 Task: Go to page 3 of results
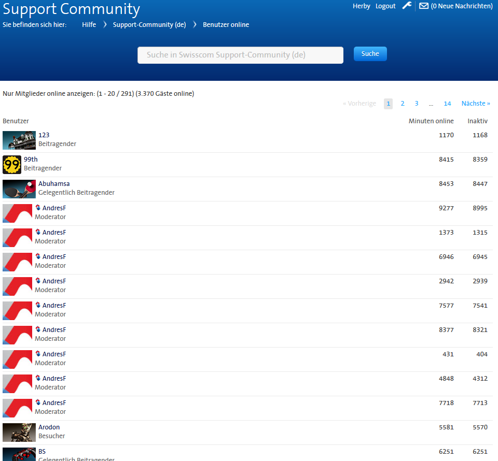pos(417,104)
